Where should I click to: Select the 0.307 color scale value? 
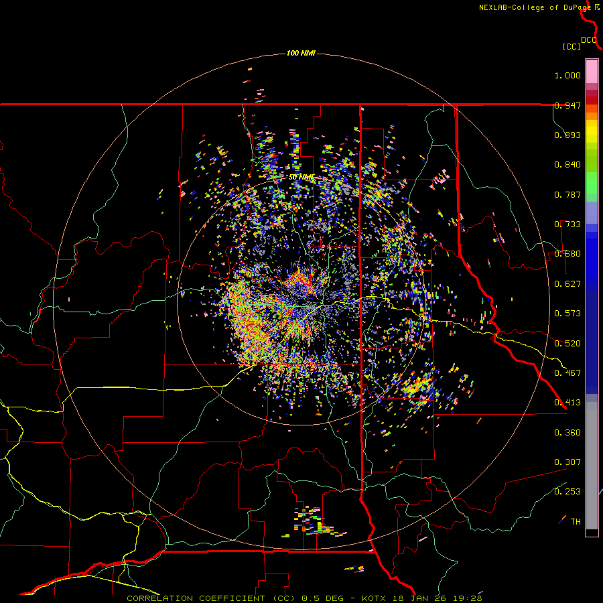[567, 462]
